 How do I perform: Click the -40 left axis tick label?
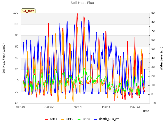[x=16, y=103]
